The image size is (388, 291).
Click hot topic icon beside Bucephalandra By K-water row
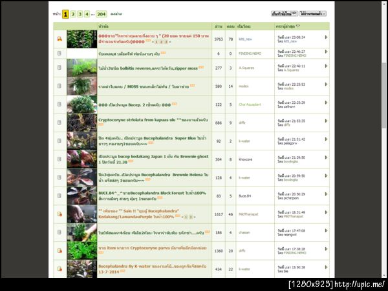coord(59,269)
